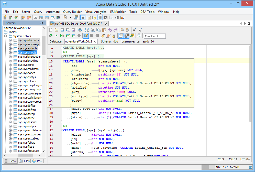Click the Print icon in editor toolbar
The height and width of the screenshot is (172, 255).
pyautogui.click(x=80, y=30)
